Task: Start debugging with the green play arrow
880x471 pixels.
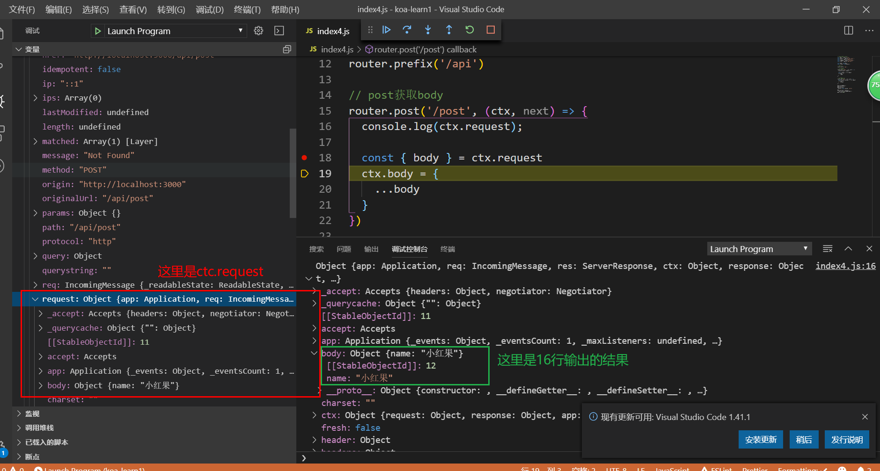Action: (98, 31)
